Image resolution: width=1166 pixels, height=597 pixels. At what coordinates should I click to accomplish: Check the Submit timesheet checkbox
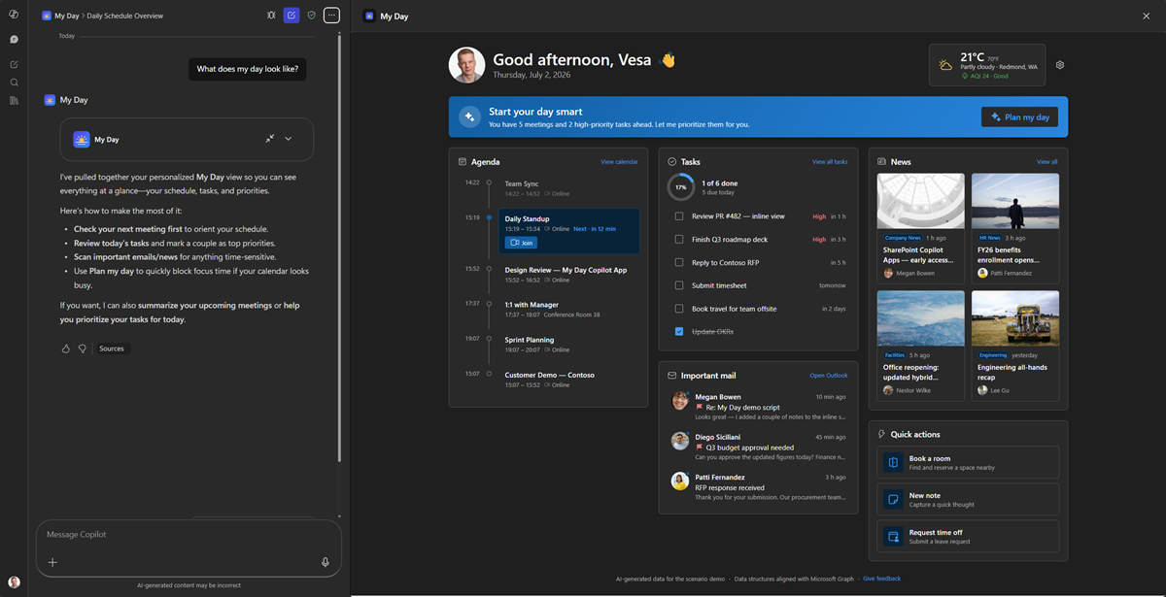pos(679,285)
